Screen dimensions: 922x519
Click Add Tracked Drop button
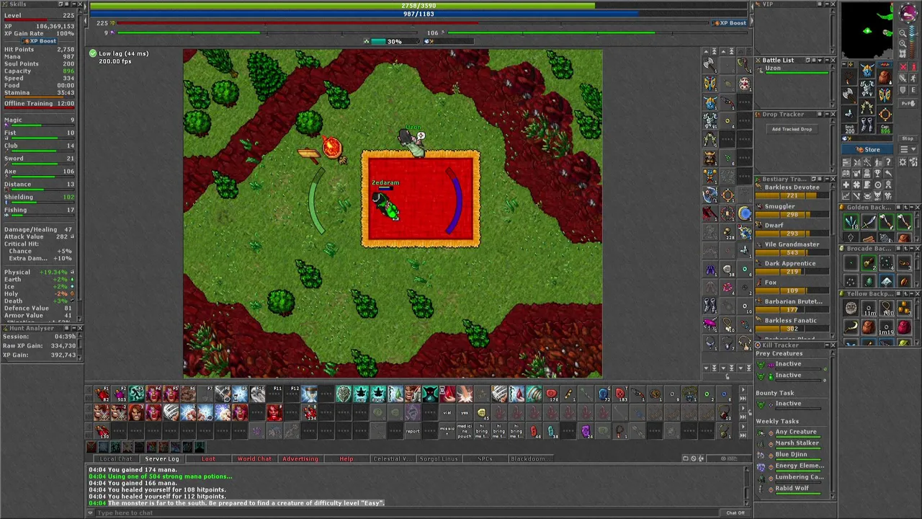792,129
